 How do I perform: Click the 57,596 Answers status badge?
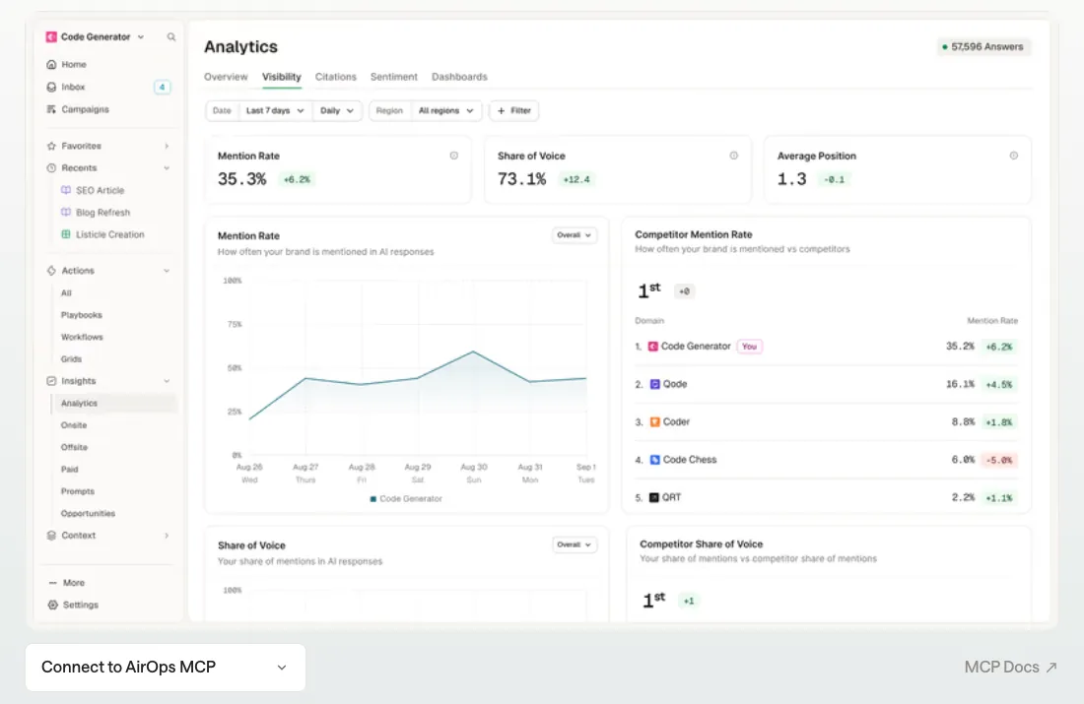pos(983,47)
